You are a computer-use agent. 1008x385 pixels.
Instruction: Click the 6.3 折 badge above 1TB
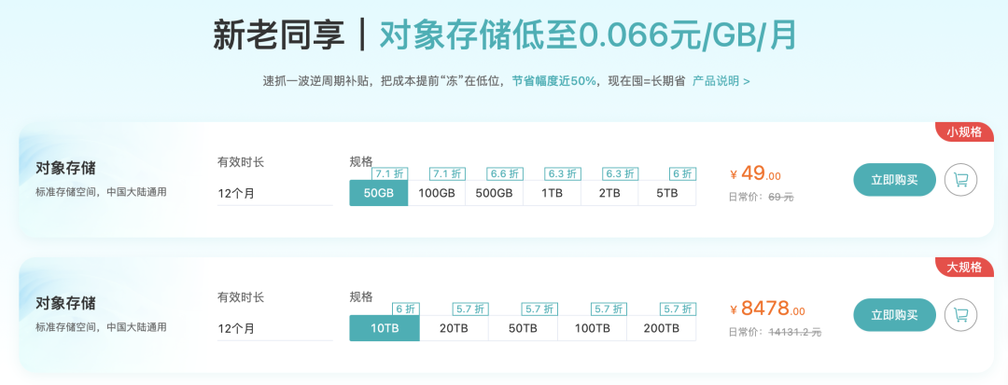(x=563, y=174)
